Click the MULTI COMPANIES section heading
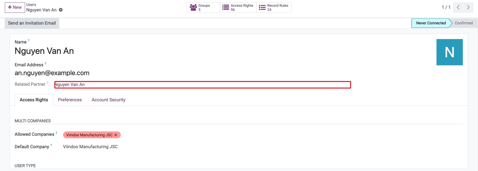 point(33,121)
